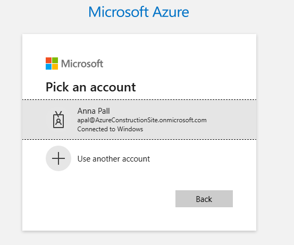Click the apal@AzureConstructionSite.onmicrosoft.com email
Viewport: 294px width, 245px height.
pyautogui.click(x=142, y=120)
